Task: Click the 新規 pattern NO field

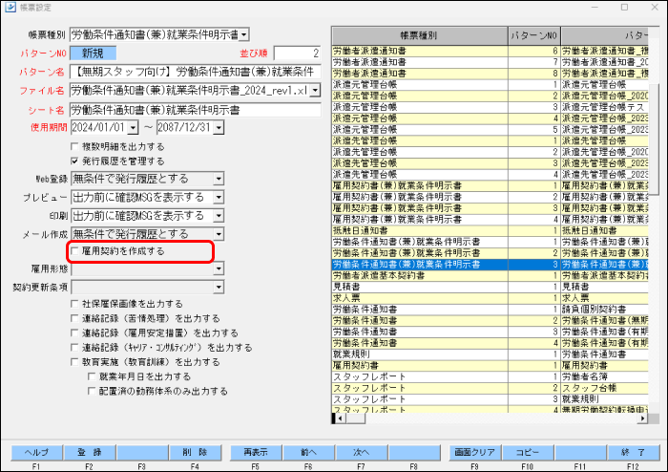Action: tap(93, 54)
